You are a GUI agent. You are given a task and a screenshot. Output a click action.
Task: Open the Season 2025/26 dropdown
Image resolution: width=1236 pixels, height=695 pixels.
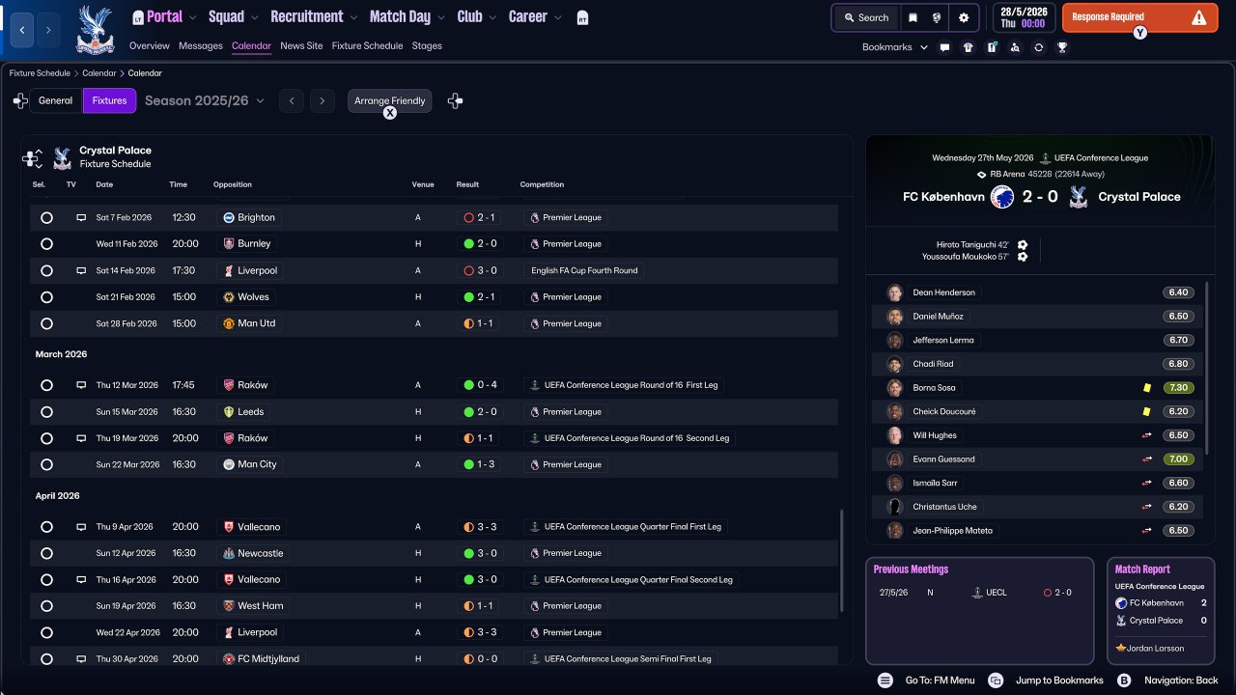coord(204,100)
